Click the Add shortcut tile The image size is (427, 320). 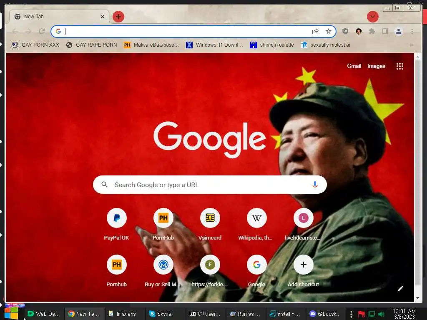click(x=303, y=271)
